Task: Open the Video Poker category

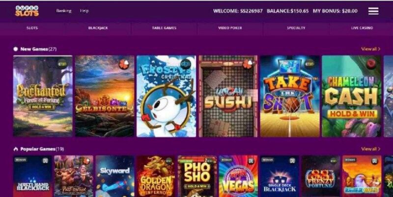Action: [x=230, y=28]
